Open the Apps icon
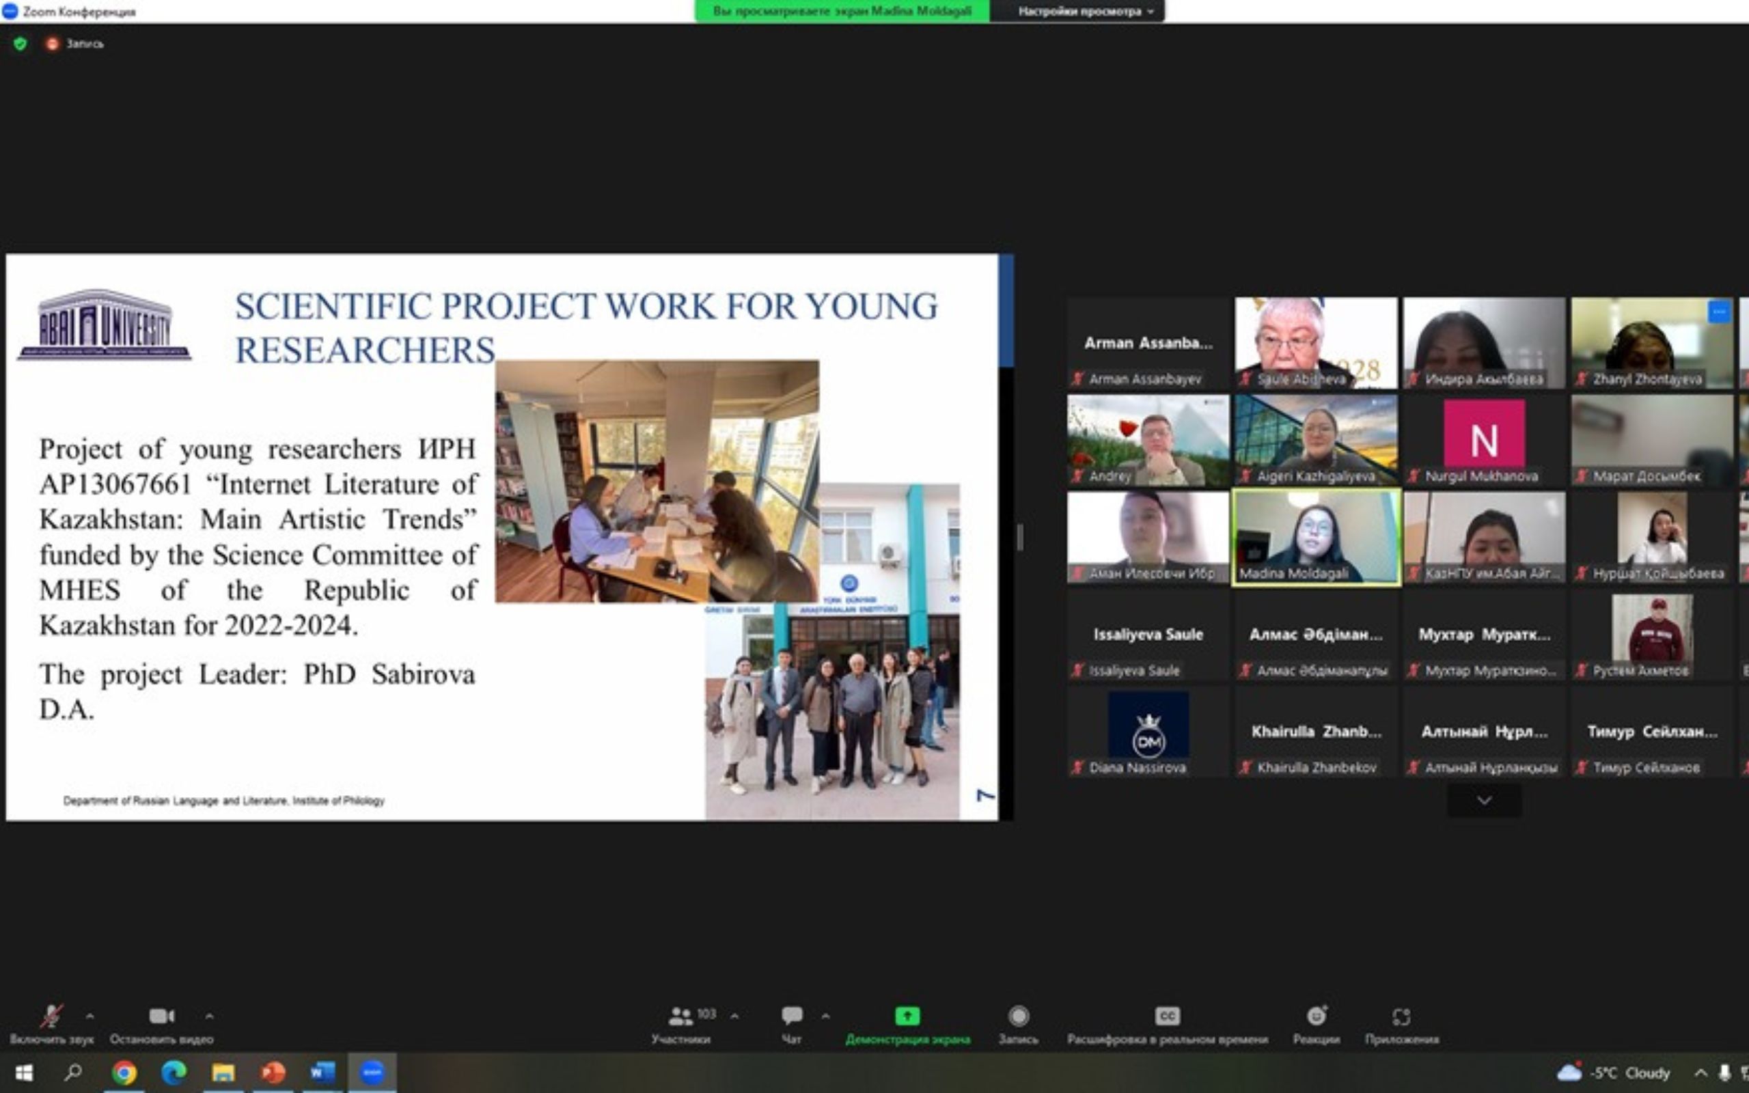Viewport: 1749px width, 1093px height. [1401, 1016]
